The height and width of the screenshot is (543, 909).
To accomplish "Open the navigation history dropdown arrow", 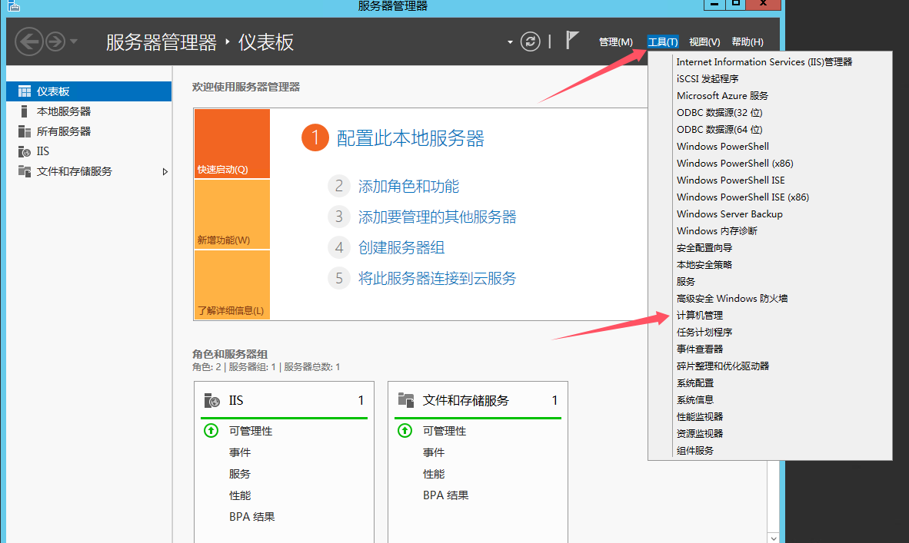I will pyautogui.click(x=74, y=41).
